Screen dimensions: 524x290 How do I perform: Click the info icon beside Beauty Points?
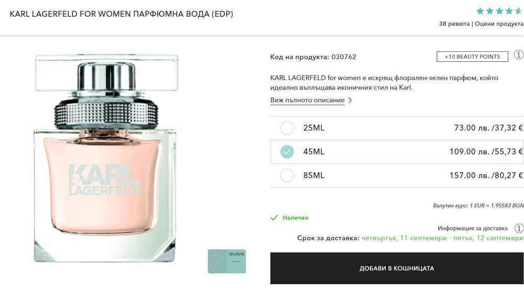click(518, 54)
